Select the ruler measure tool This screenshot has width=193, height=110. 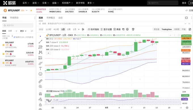40,81
